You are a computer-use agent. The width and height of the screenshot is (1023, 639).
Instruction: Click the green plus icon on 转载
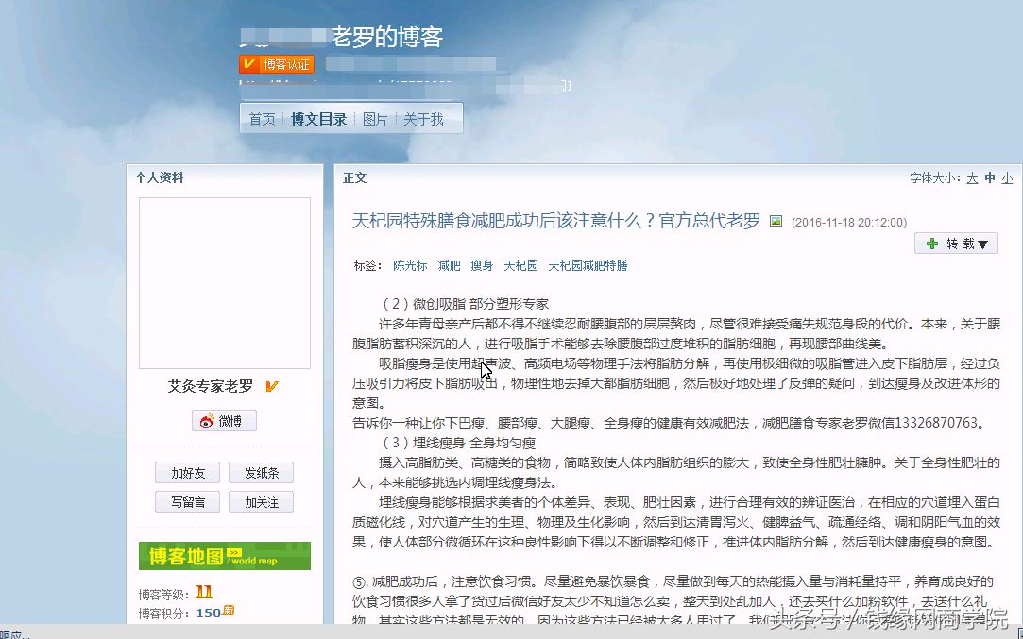(932, 244)
